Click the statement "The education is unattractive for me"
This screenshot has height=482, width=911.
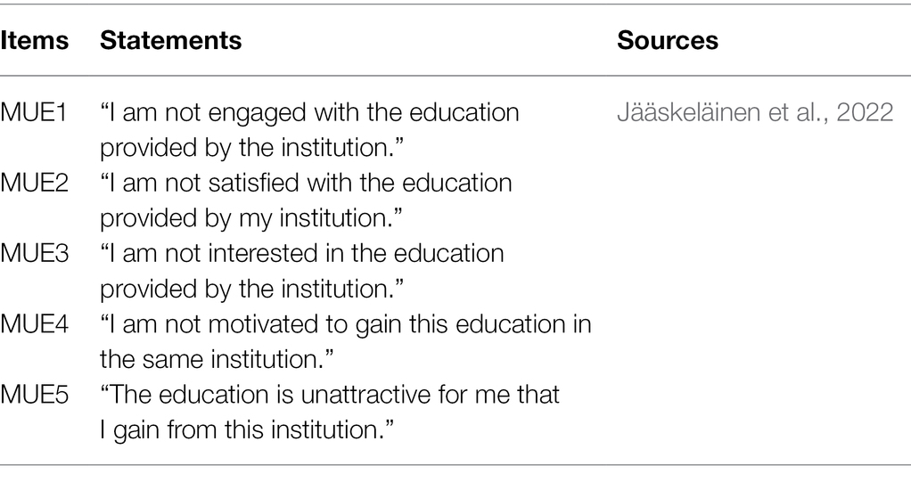[x=308, y=395]
